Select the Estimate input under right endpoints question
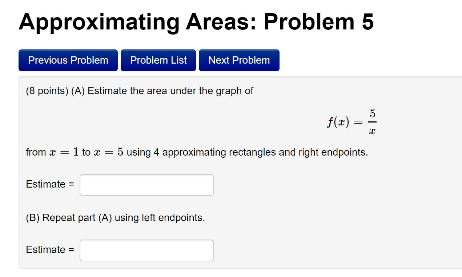 (x=146, y=185)
